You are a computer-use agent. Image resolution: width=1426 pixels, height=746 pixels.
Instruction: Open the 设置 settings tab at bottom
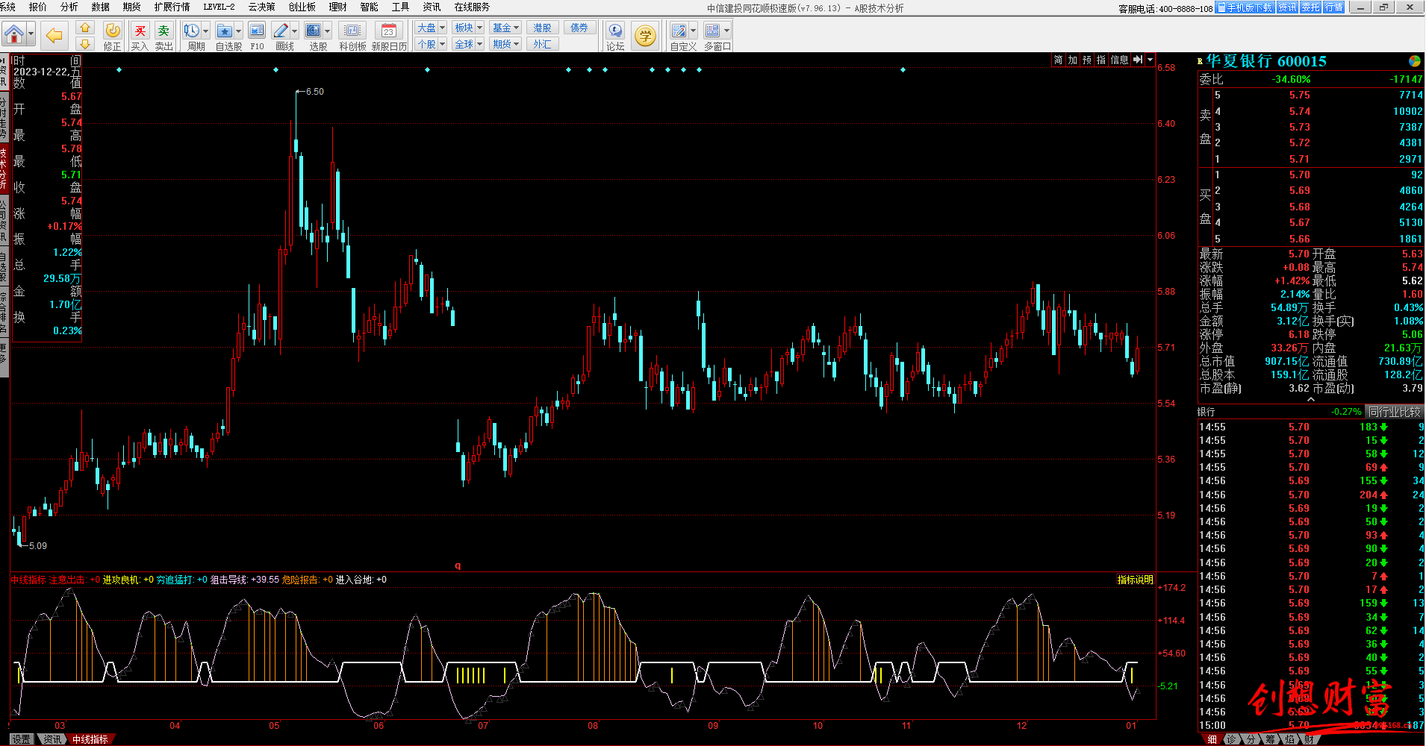pos(21,739)
